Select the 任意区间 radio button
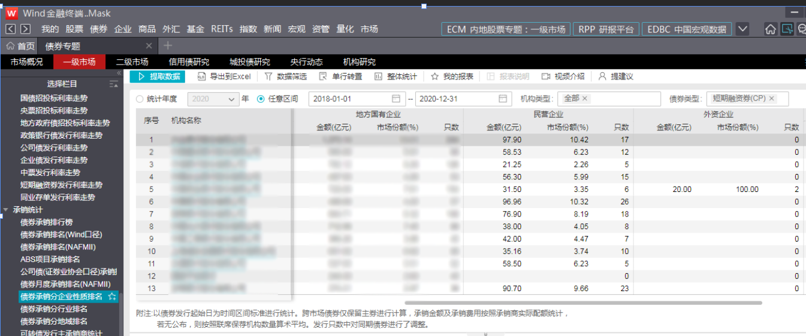The height and width of the screenshot is (336, 806). 261,99
